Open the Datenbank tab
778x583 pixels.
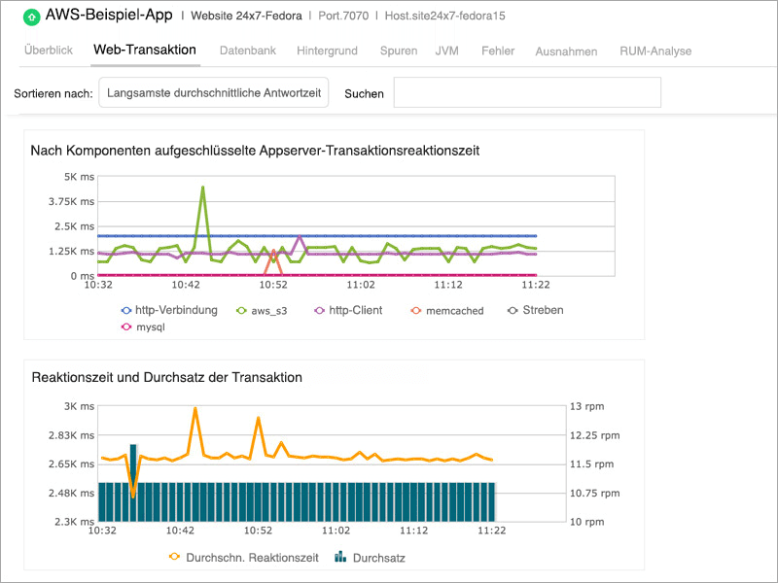tap(247, 51)
